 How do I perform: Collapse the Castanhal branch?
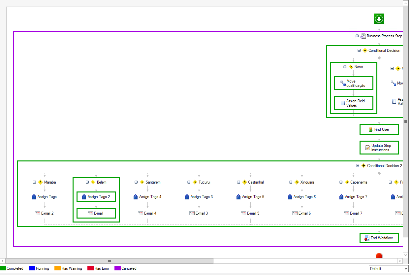click(238, 182)
